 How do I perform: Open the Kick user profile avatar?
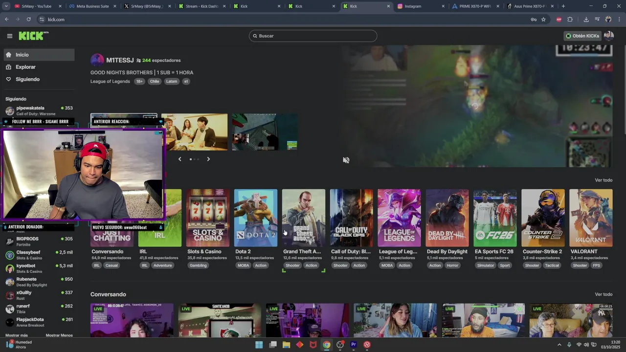(x=609, y=36)
